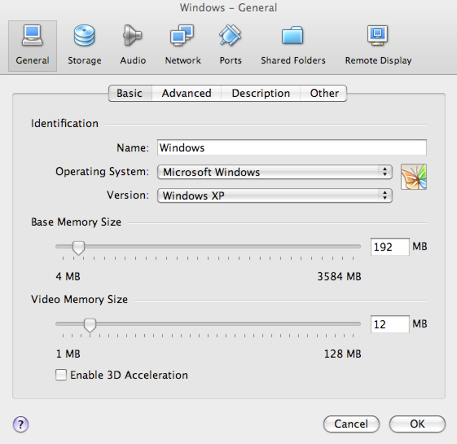Viewport: 457px width, 444px height.
Task: Switch to the Advanced tab
Action: click(x=186, y=93)
